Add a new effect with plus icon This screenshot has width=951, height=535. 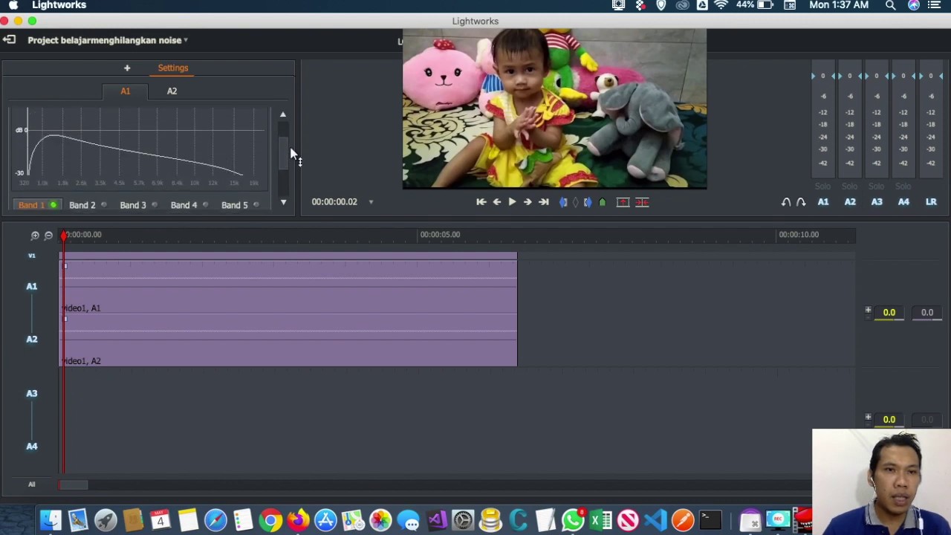(127, 68)
